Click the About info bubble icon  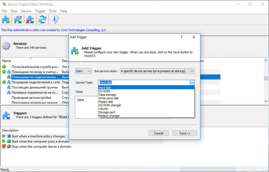pos(55,19)
